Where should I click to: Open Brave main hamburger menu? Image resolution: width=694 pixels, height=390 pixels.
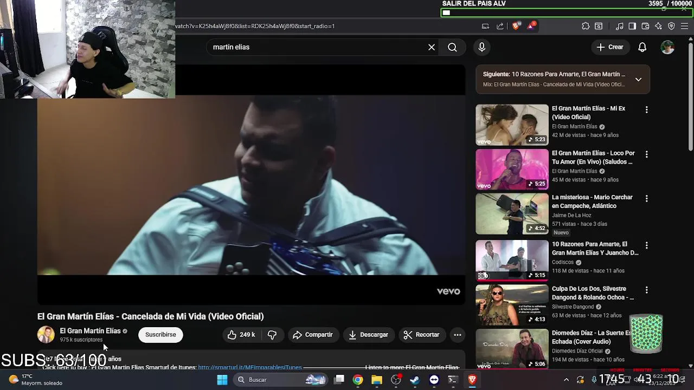coord(685,26)
